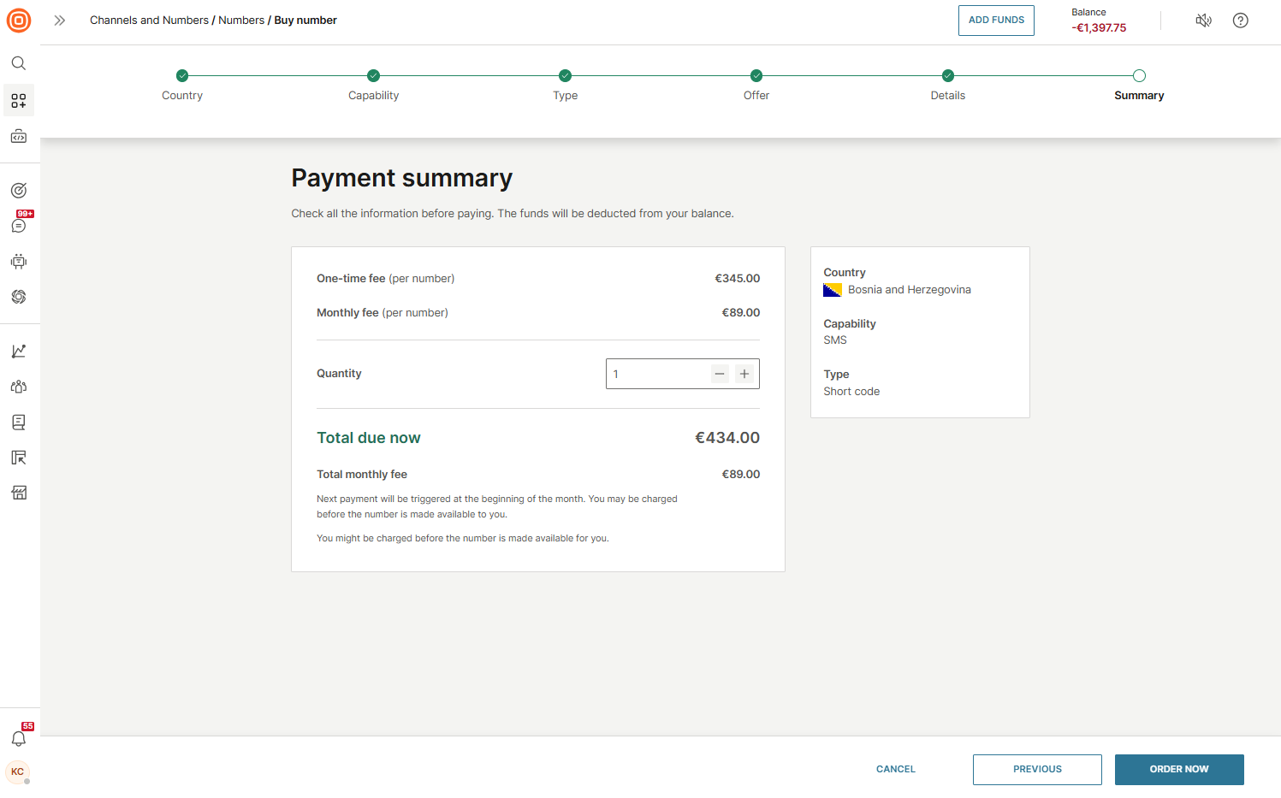Toggle the muted sound speaker icon
This screenshot has height=798, width=1281.
pyautogui.click(x=1203, y=21)
